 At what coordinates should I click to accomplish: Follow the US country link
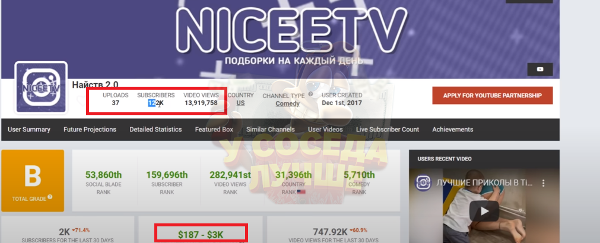(x=240, y=103)
